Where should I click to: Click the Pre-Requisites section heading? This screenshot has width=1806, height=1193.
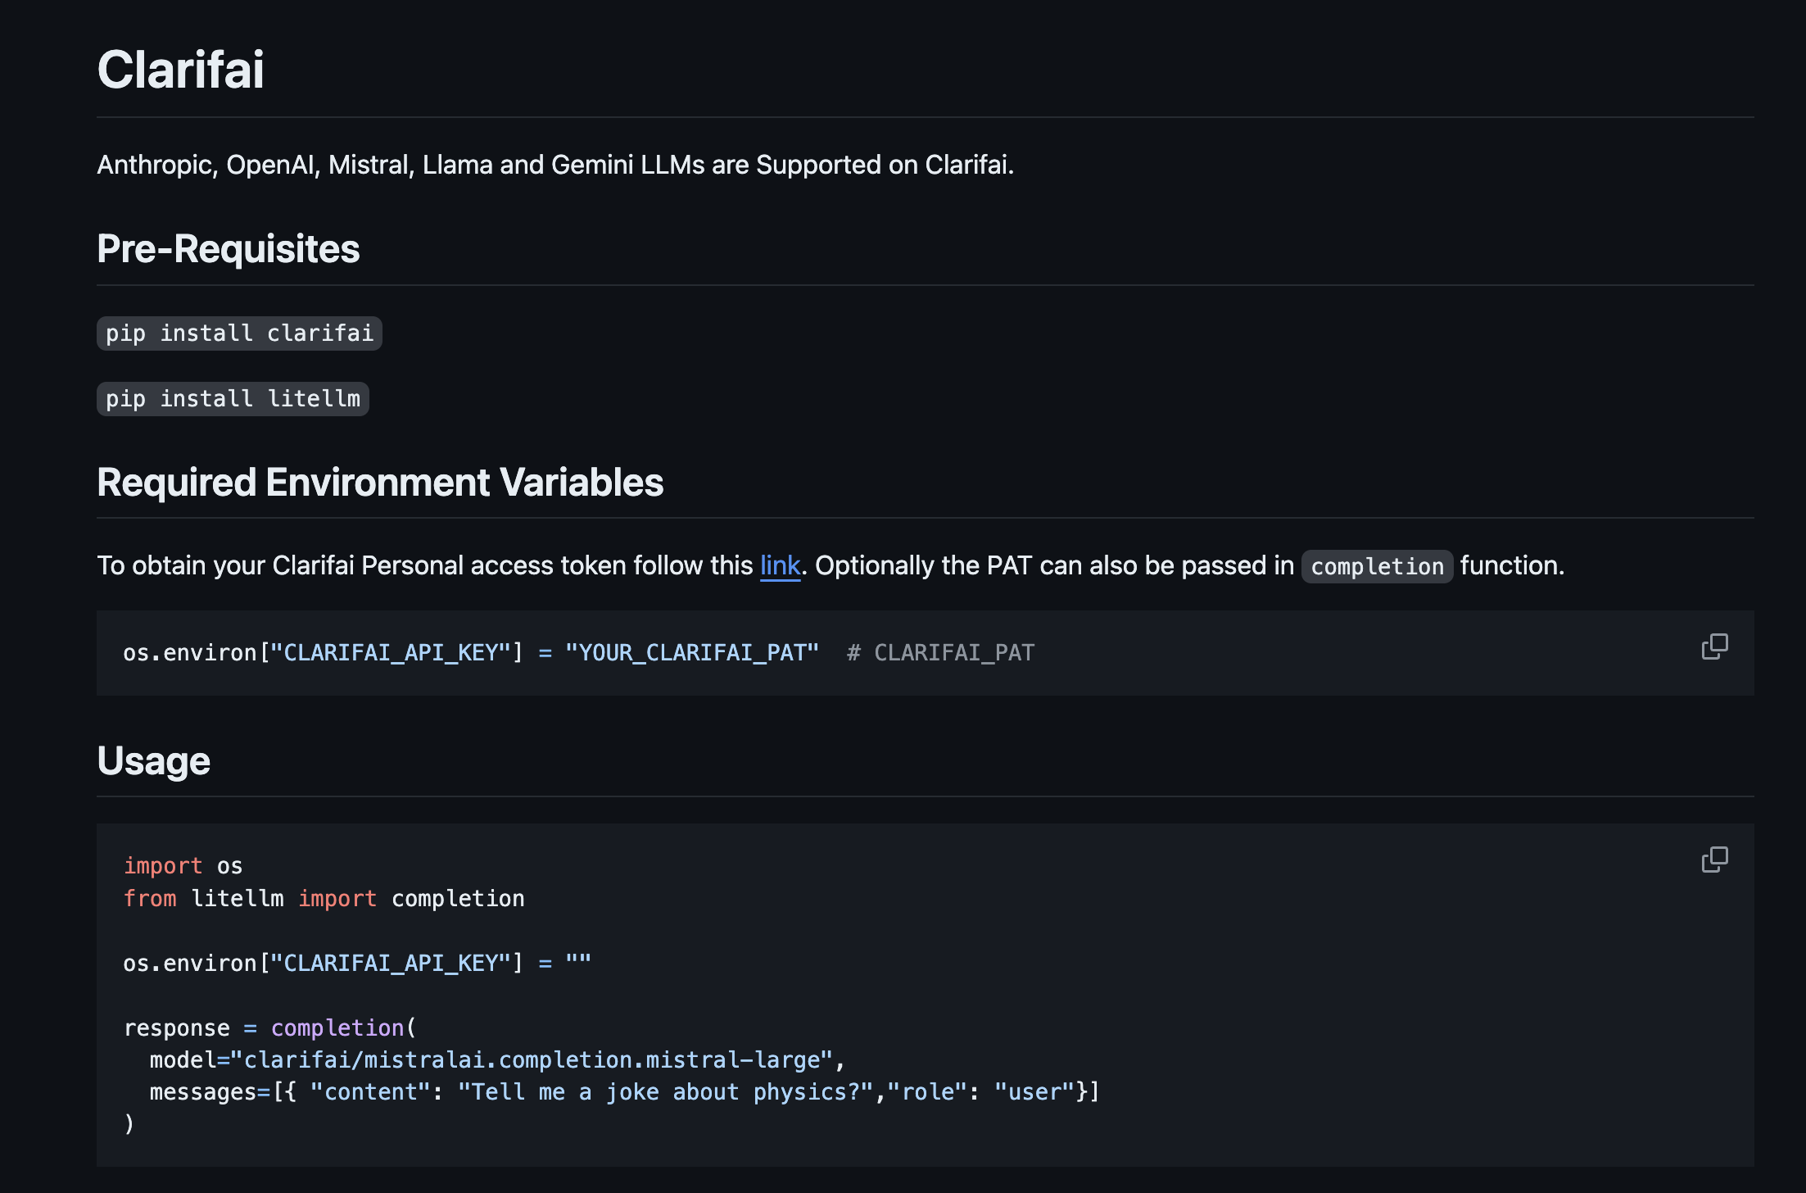pos(229,249)
